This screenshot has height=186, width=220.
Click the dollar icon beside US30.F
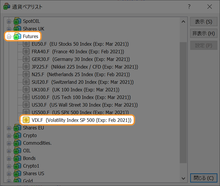pyautogui.click(x=26, y=105)
